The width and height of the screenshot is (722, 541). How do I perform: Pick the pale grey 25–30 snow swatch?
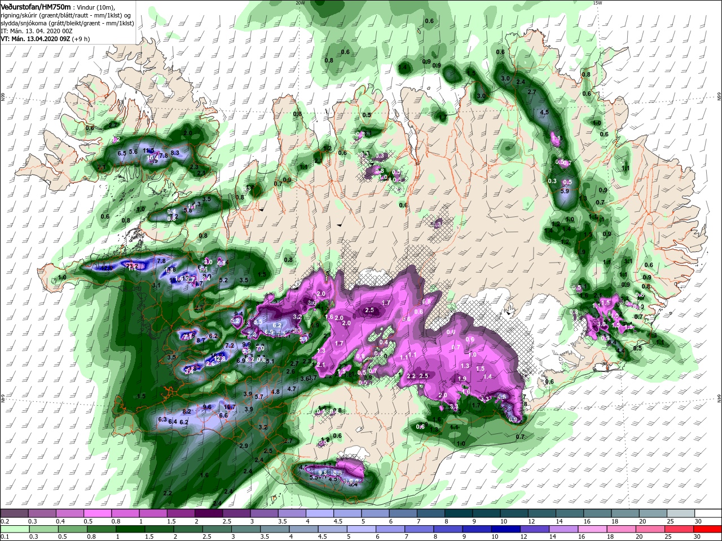(680, 513)
